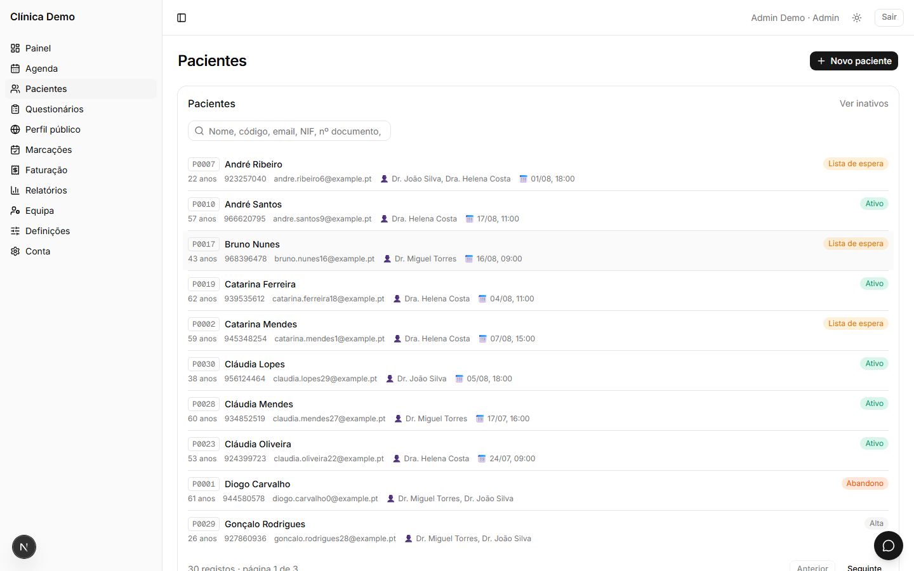
Task: Click the Novo paciente button
Action: pyautogui.click(x=854, y=61)
